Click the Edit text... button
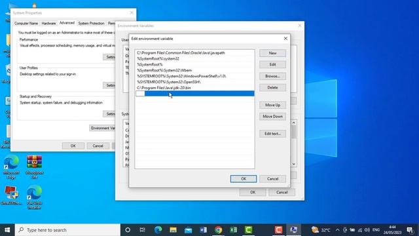The image size is (419, 236). [272, 134]
